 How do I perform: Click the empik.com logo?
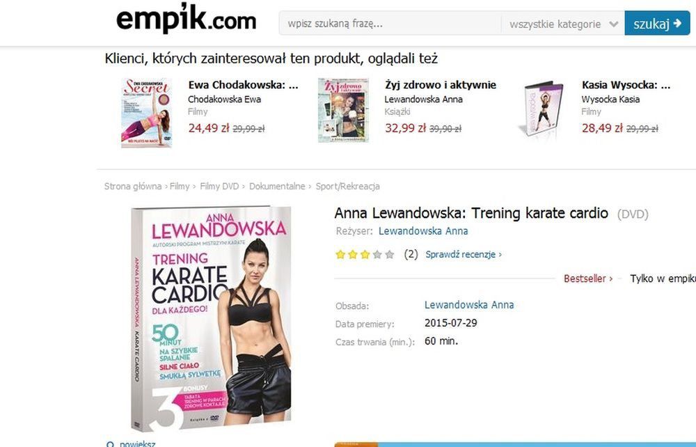point(186,19)
